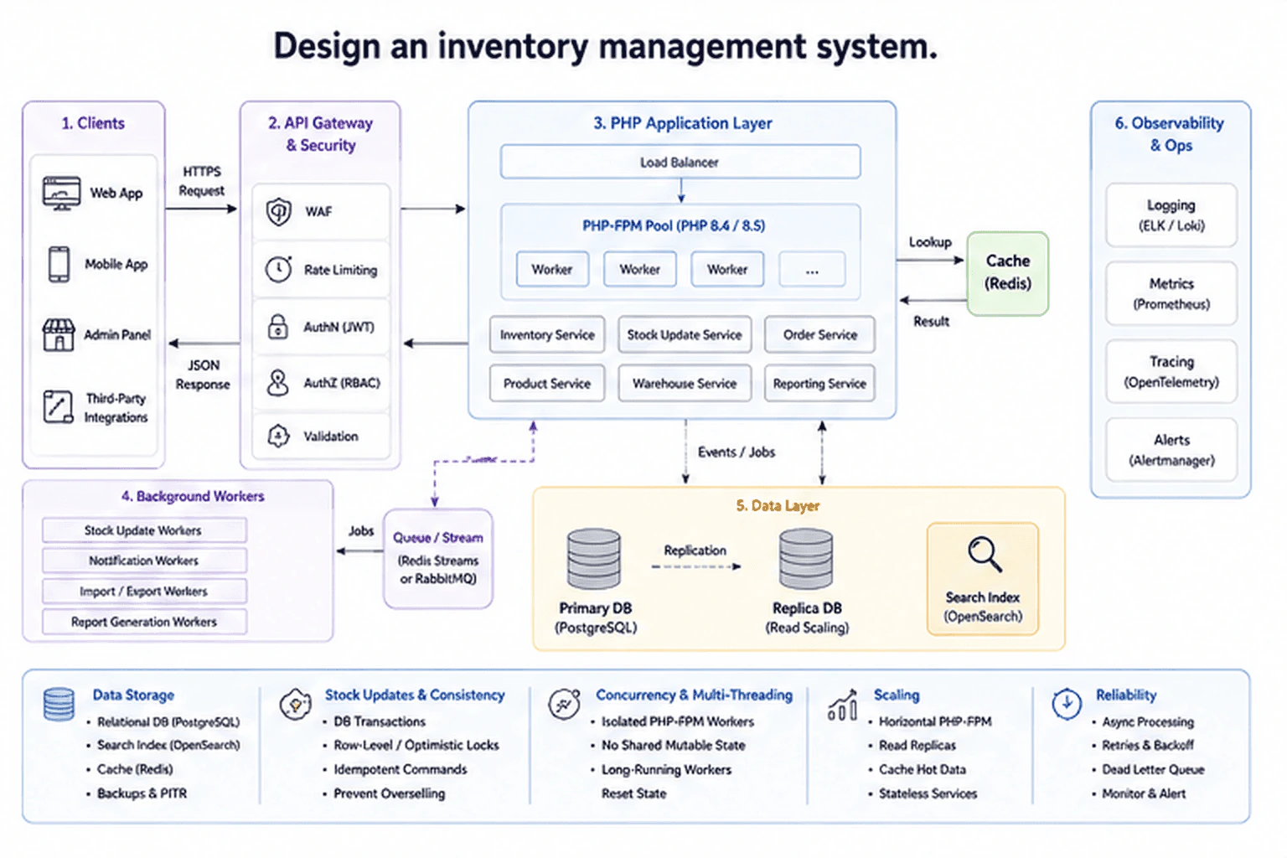The height and width of the screenshot is (858, 1287).
Task: Click the 'Backups & PITR' bullet
Action: point(142,793)
